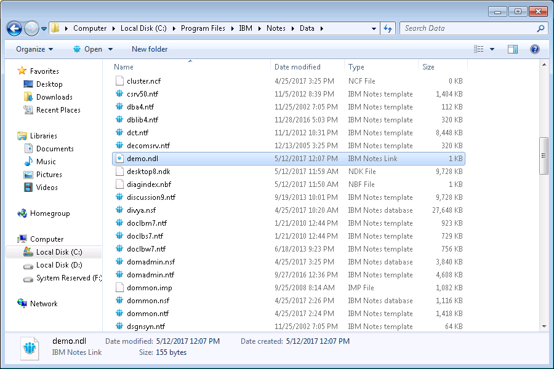Click the New folder button
The image size is (554, 369).
click(x=150, y=49)
